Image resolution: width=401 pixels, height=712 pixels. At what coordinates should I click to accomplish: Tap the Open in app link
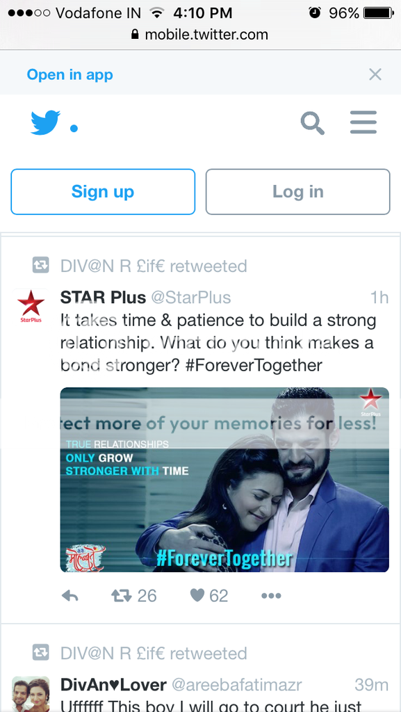point(70,74)
